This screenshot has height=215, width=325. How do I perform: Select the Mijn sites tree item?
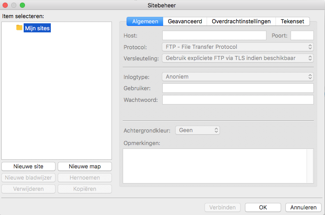(37, 28)
